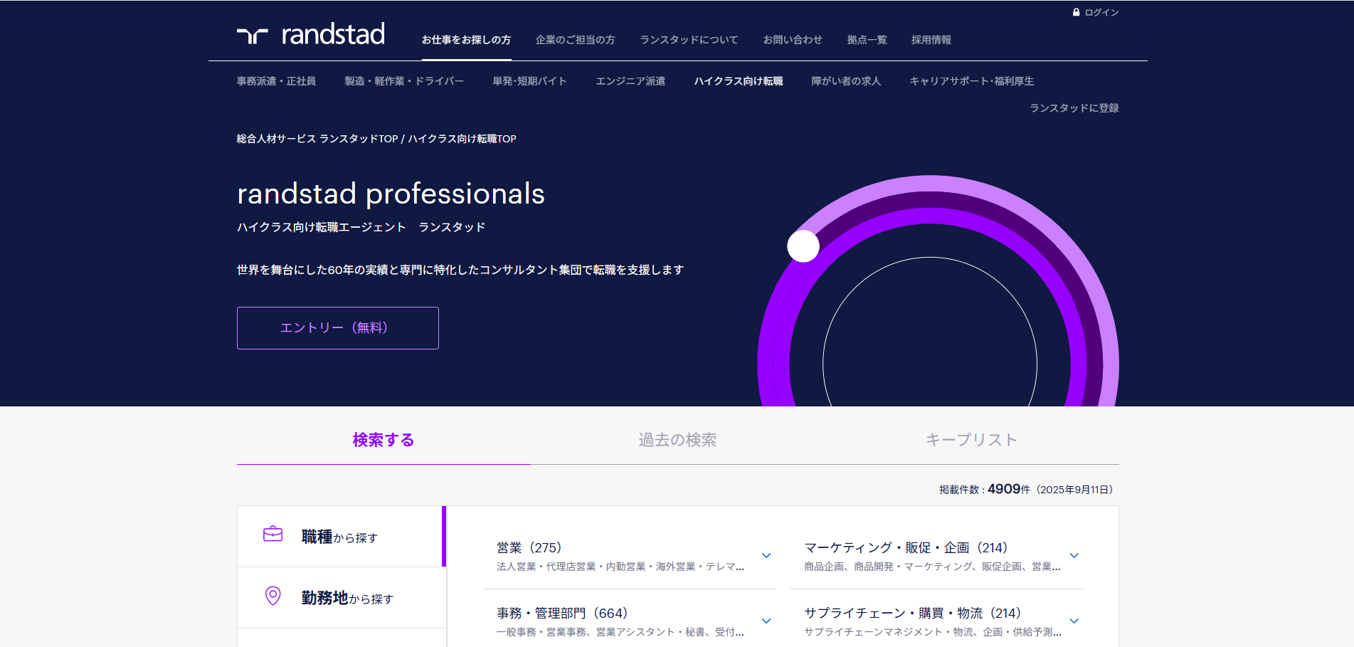The height and width of the screenshot is (647, 1354).
Task: Switch to the 過去の検索 tab
Action: (x=677, y=440)
